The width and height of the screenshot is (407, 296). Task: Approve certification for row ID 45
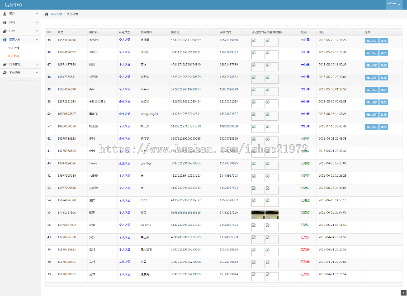(x=371, y=40)
